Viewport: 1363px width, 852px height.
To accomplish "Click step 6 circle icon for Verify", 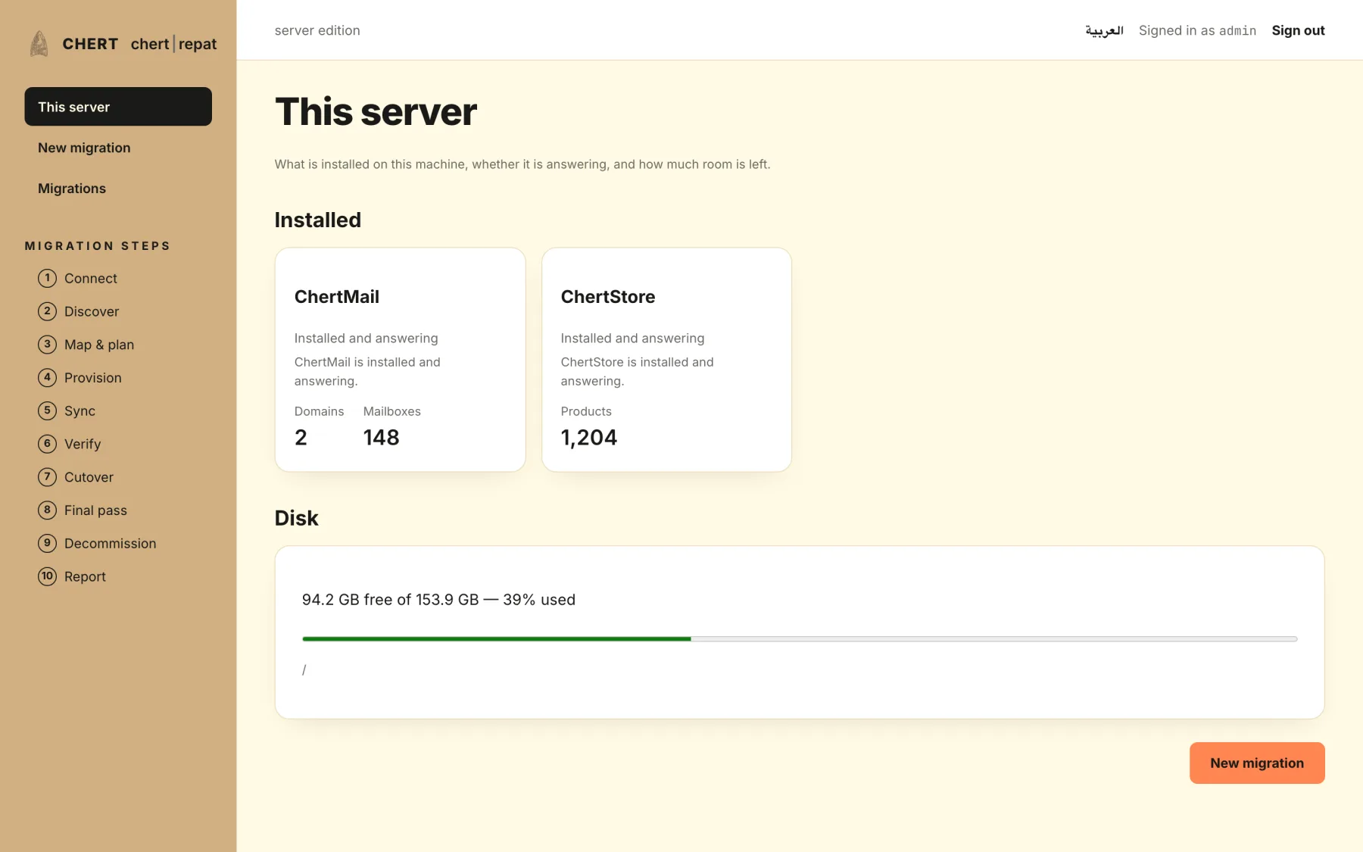I will point(47,444).
